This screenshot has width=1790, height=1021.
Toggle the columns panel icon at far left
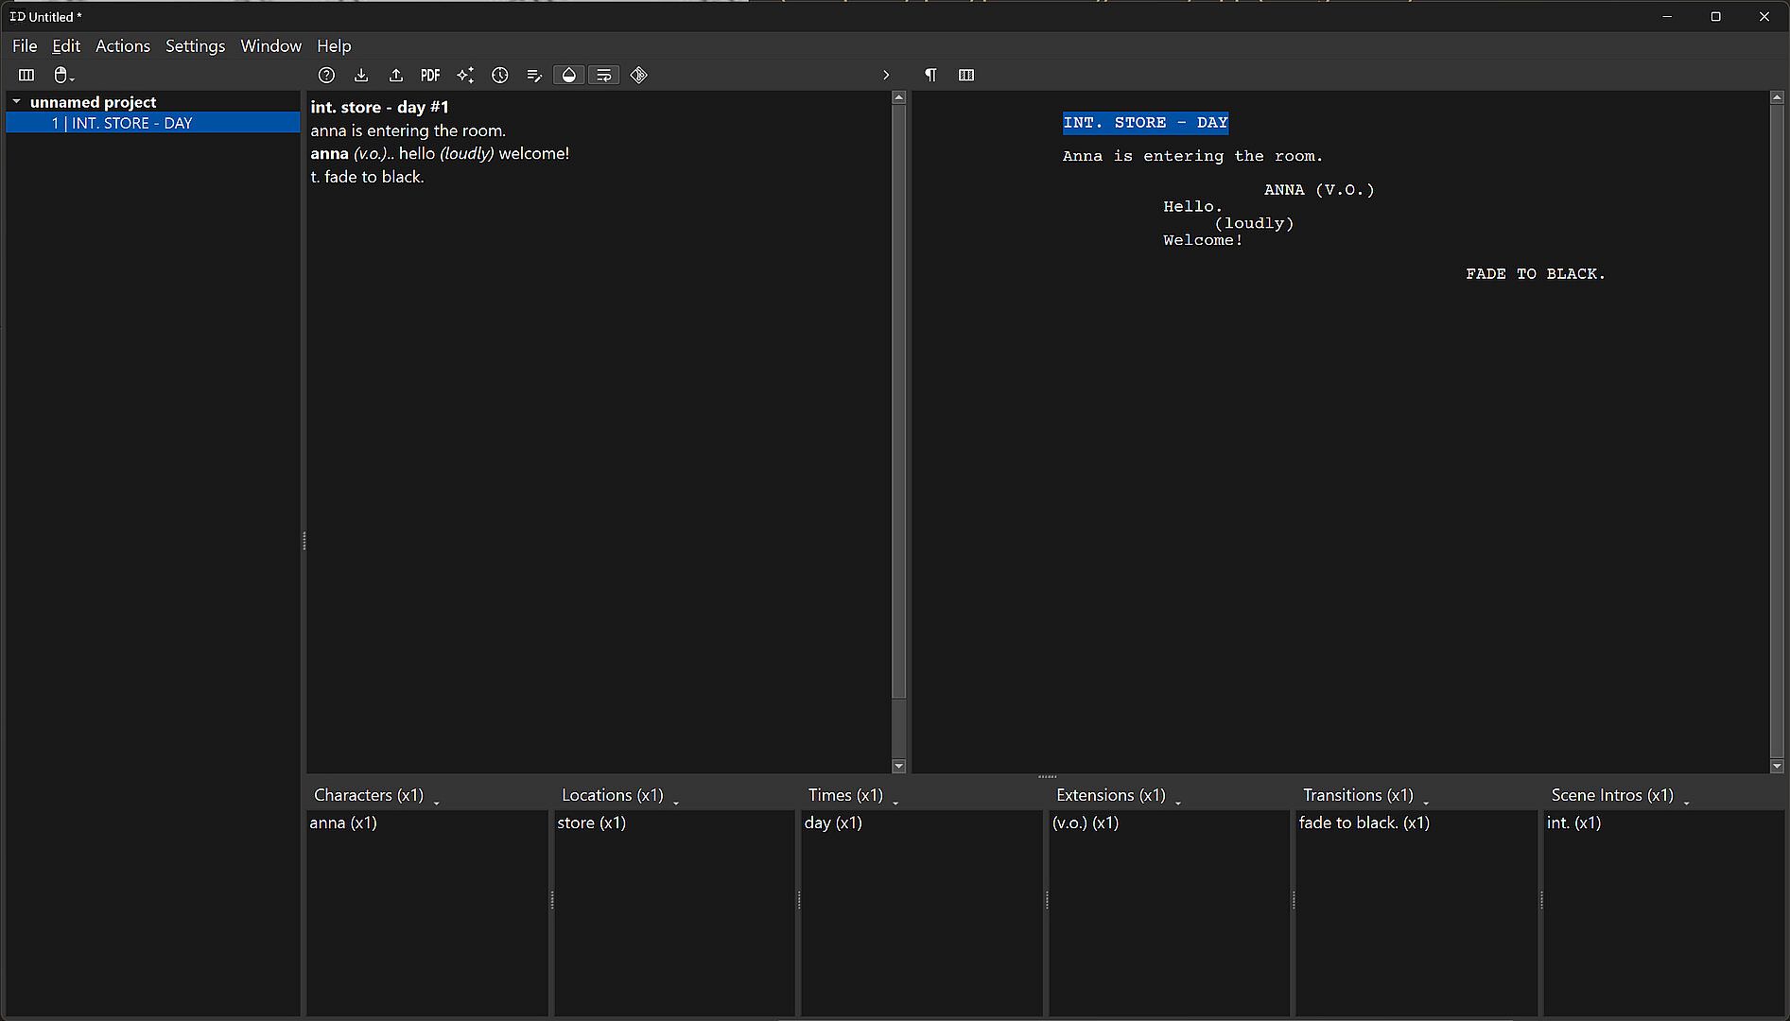click(x=26, y=76)
